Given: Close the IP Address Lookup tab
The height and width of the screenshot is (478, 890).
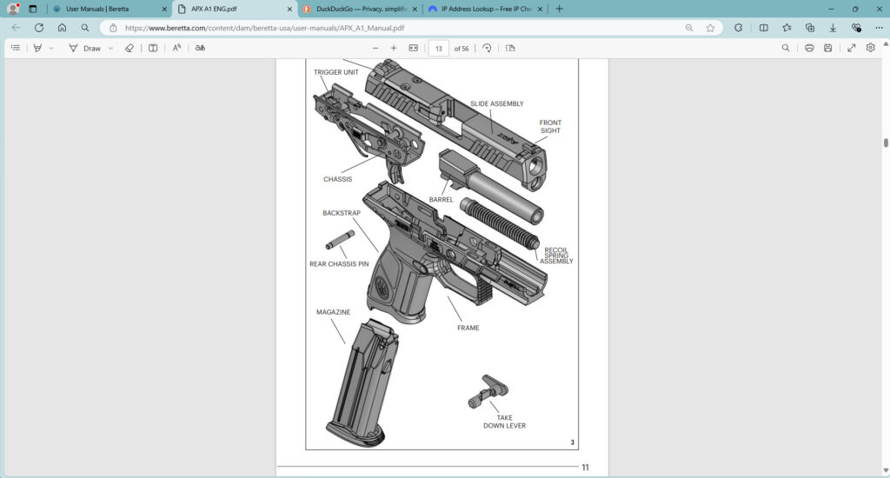Looking at the screenshot, I should click(540, 9).
